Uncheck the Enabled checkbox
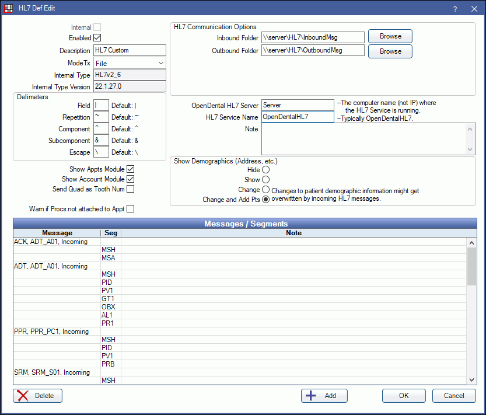Screen dimensions: 486x415 (x=97, y=38)
